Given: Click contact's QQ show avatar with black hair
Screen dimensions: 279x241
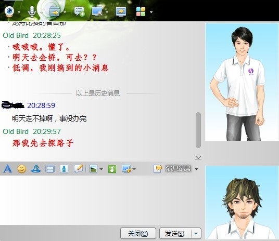Looking at the screenshot, I should click(x=242, y=82).
